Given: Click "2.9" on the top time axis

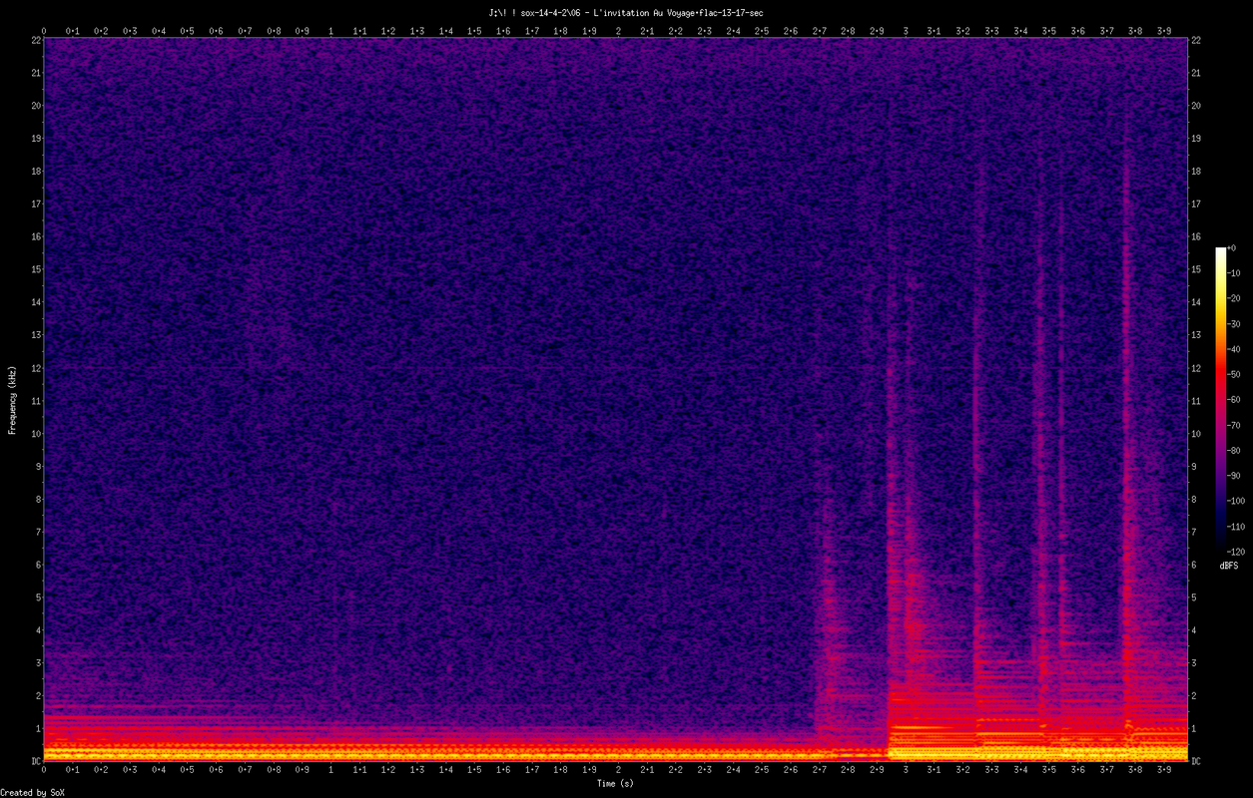Looking at the screenshot, I should (877, 31).
